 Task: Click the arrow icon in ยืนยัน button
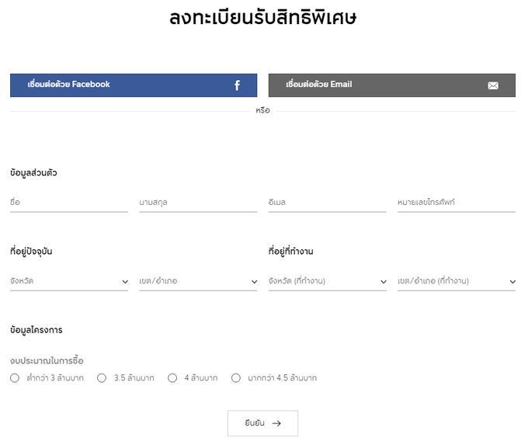point(276,423)
